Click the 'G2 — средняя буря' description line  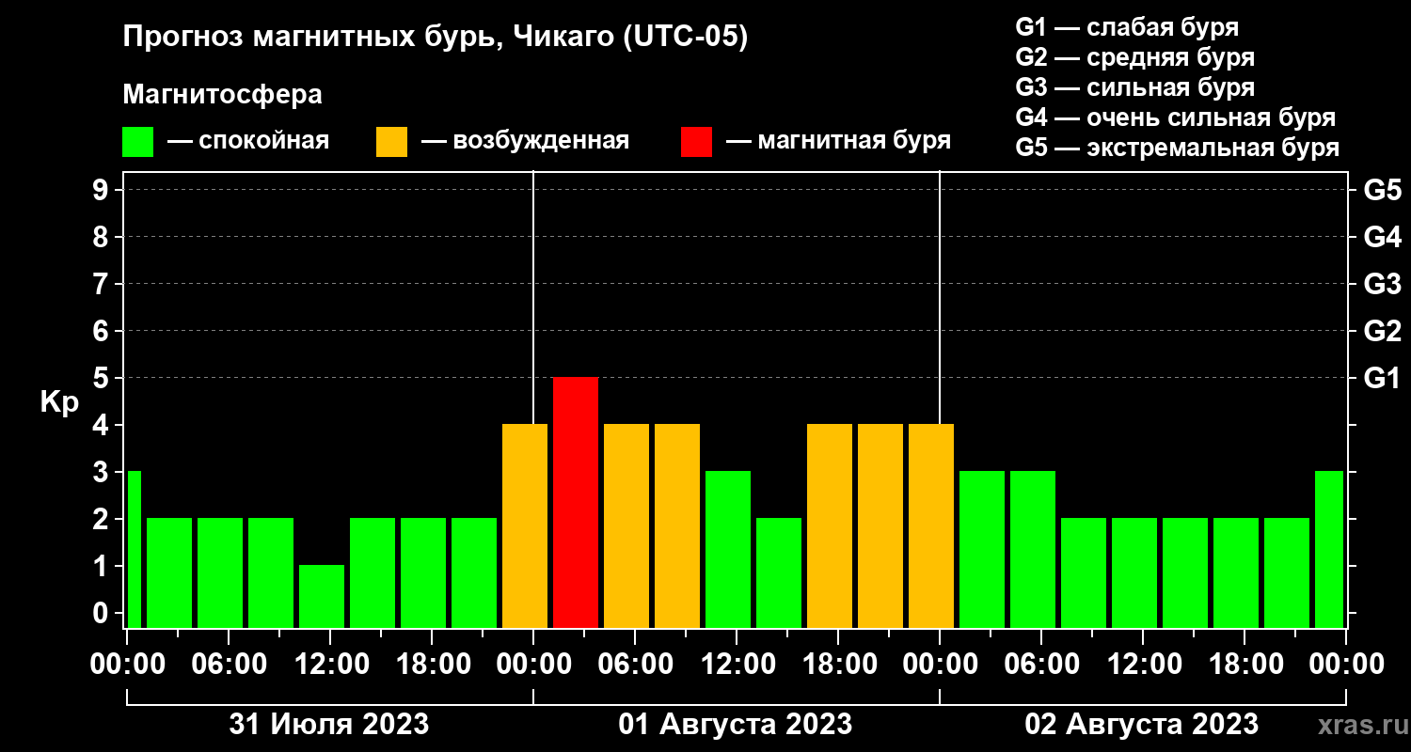click(1135, 57)
